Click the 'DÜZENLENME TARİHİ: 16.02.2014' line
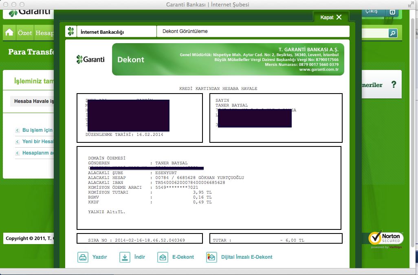This screenshot has height=275, width=418. point(124,134)
